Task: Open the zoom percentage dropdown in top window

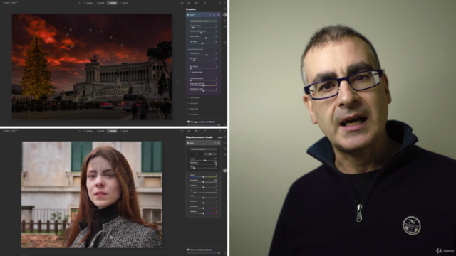Action: click(197, 3)
